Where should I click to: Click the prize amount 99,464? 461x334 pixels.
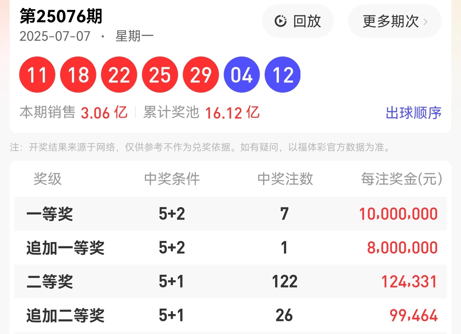pyautogui.click(x=414, y=316)
